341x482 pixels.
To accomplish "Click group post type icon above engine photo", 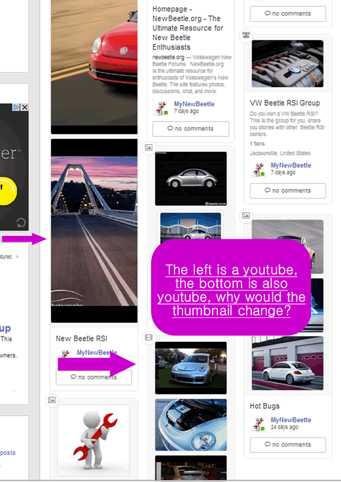I will (246, 35).
